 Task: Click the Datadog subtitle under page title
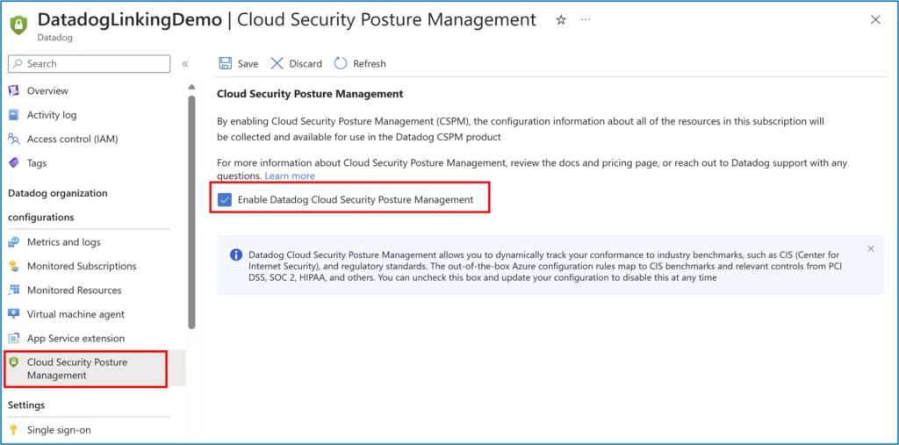[55, 38]
